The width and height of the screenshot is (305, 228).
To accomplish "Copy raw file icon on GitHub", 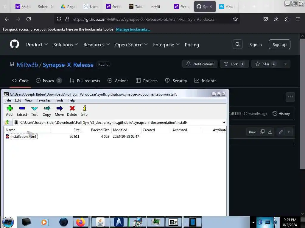I will (262, 132).
